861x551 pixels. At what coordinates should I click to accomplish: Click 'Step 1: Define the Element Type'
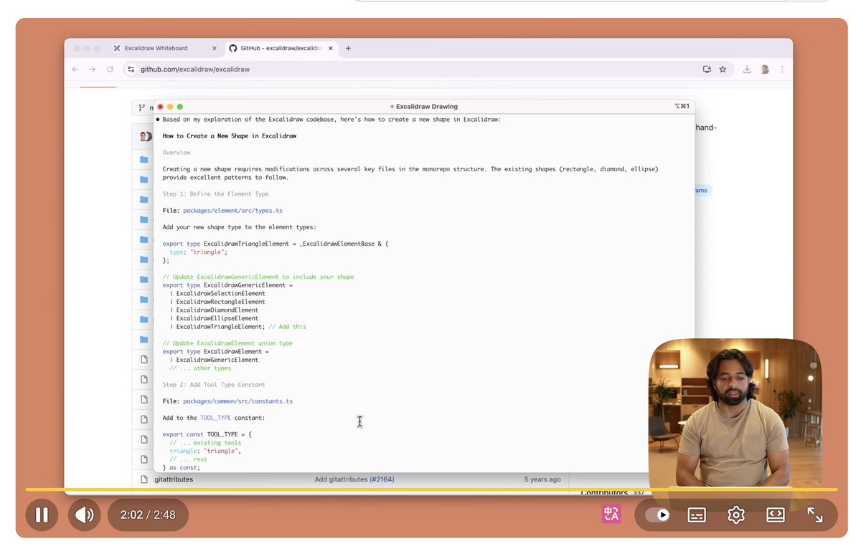[x=216, y=194]
